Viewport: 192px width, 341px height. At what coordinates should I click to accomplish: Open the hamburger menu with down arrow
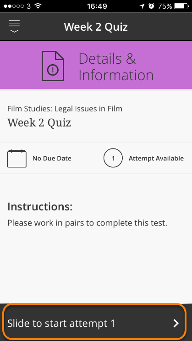click(14, 26)
